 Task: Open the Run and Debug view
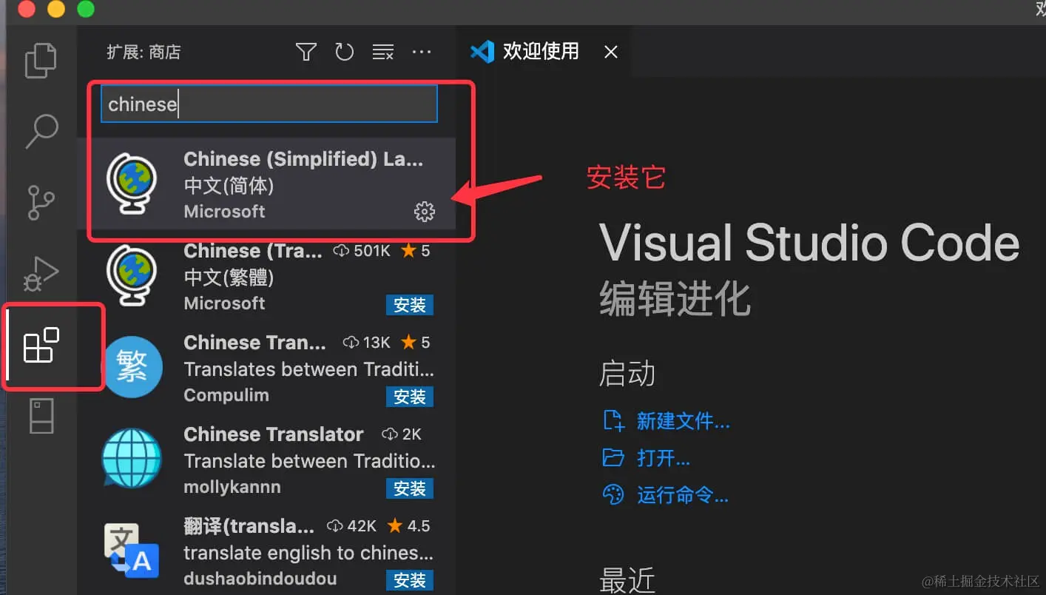[41, 273]
